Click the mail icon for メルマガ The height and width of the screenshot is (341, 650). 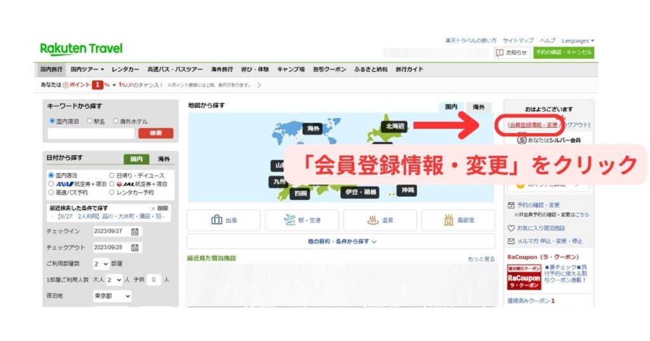pos(511,241)
